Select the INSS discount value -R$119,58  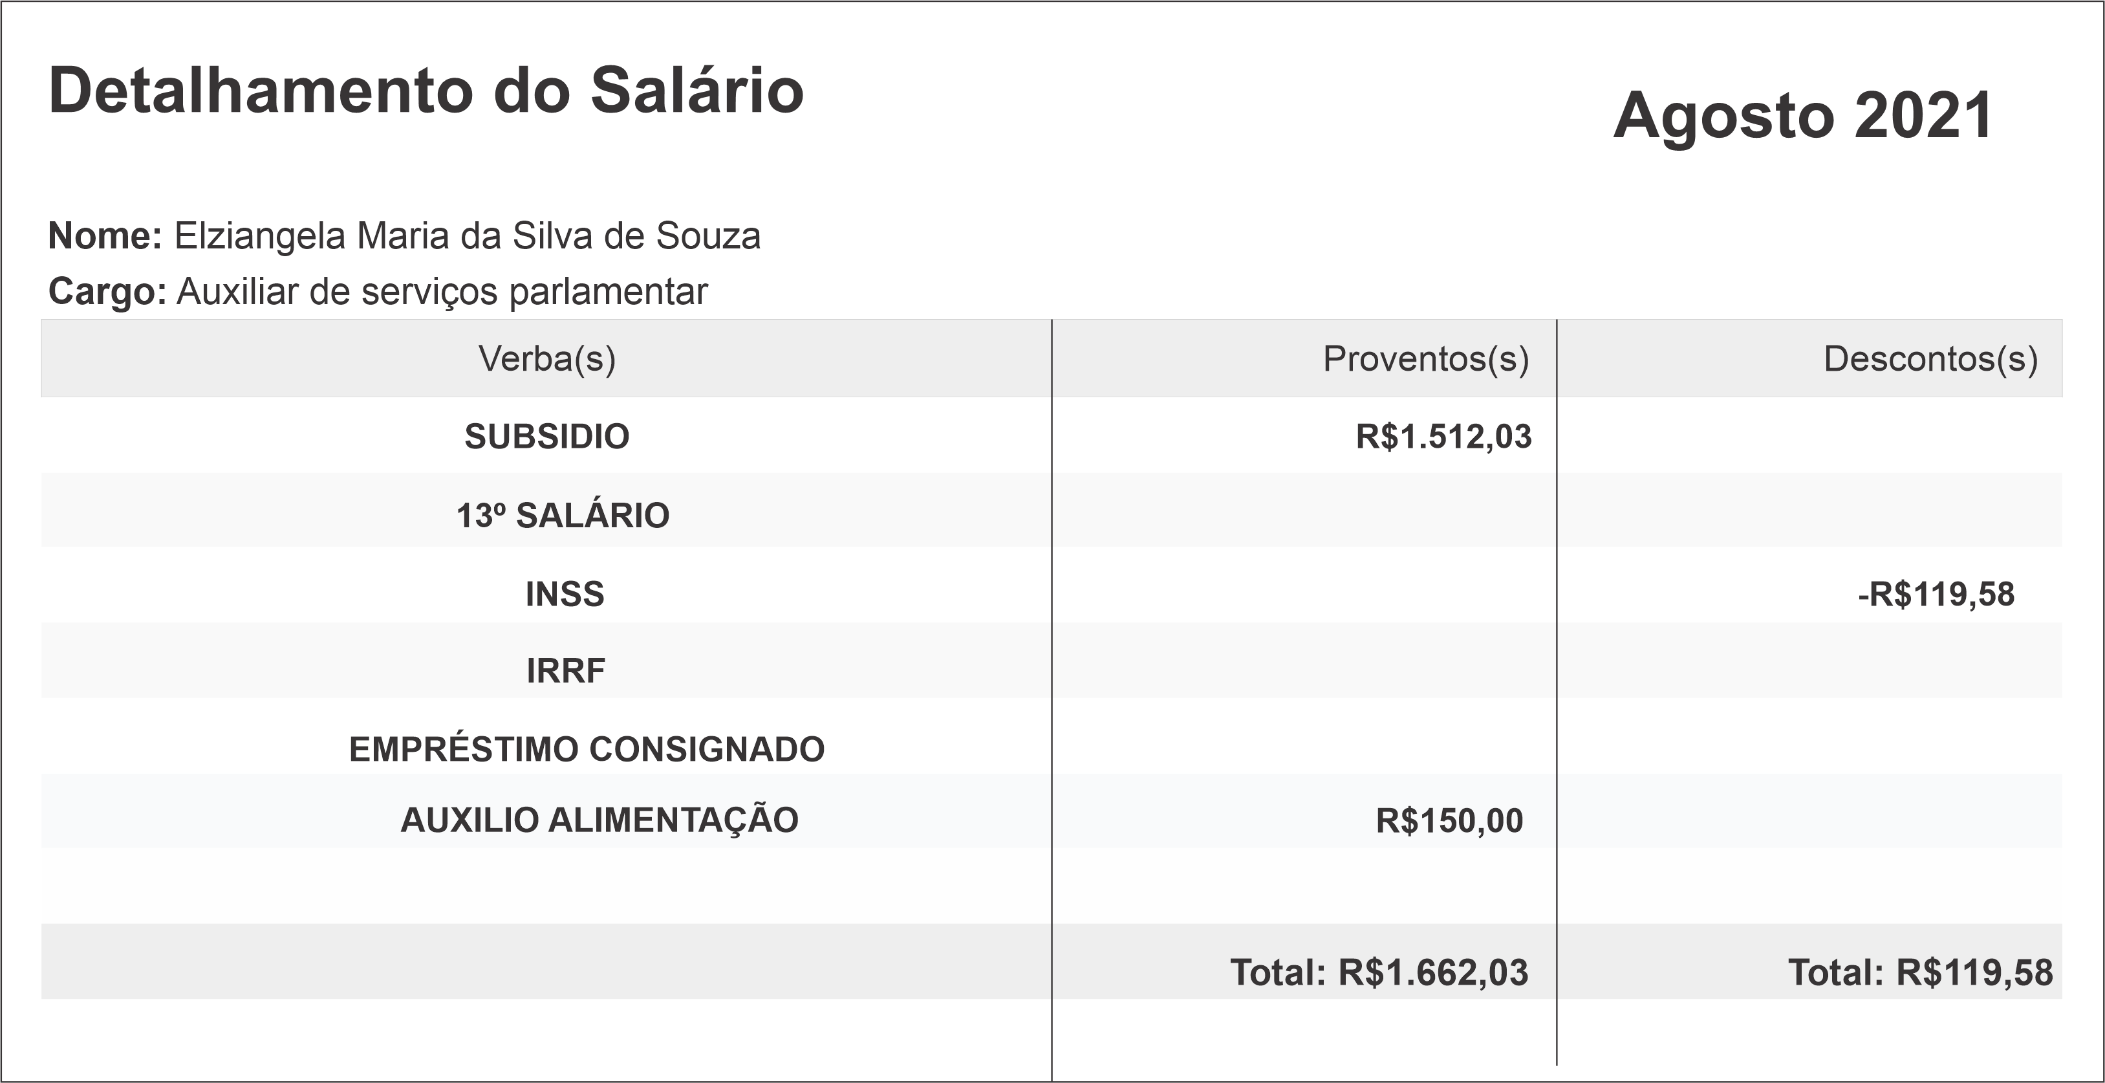[1935, 594]
